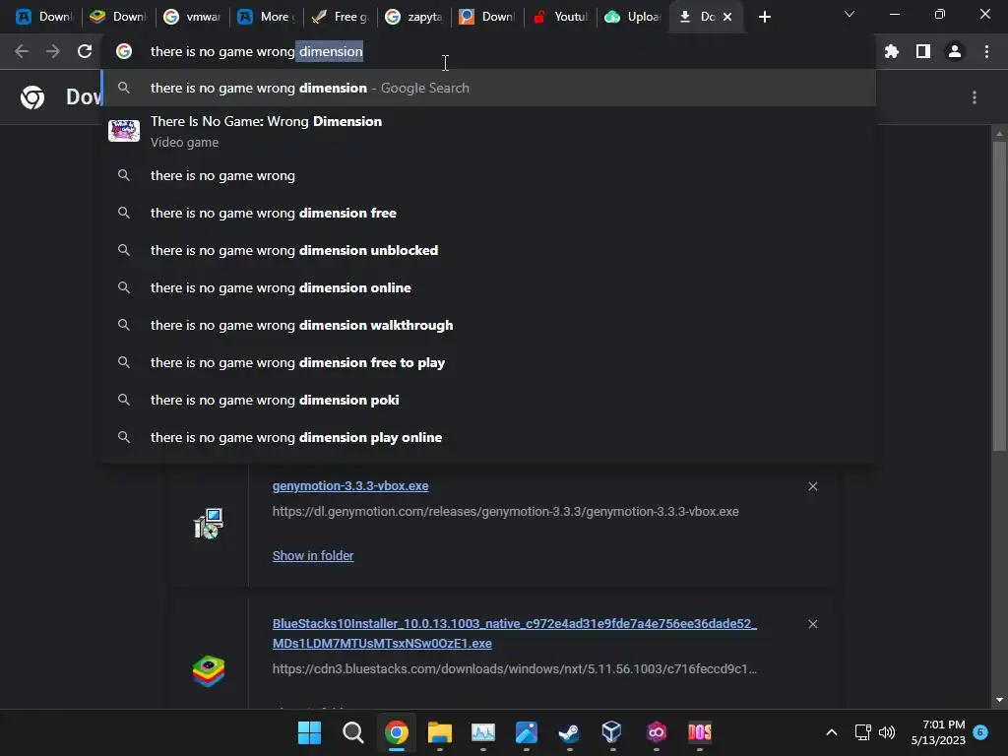The image size is (1008, 756).
Task: Open Windows taskbar Search
Action: coord(352,732)
